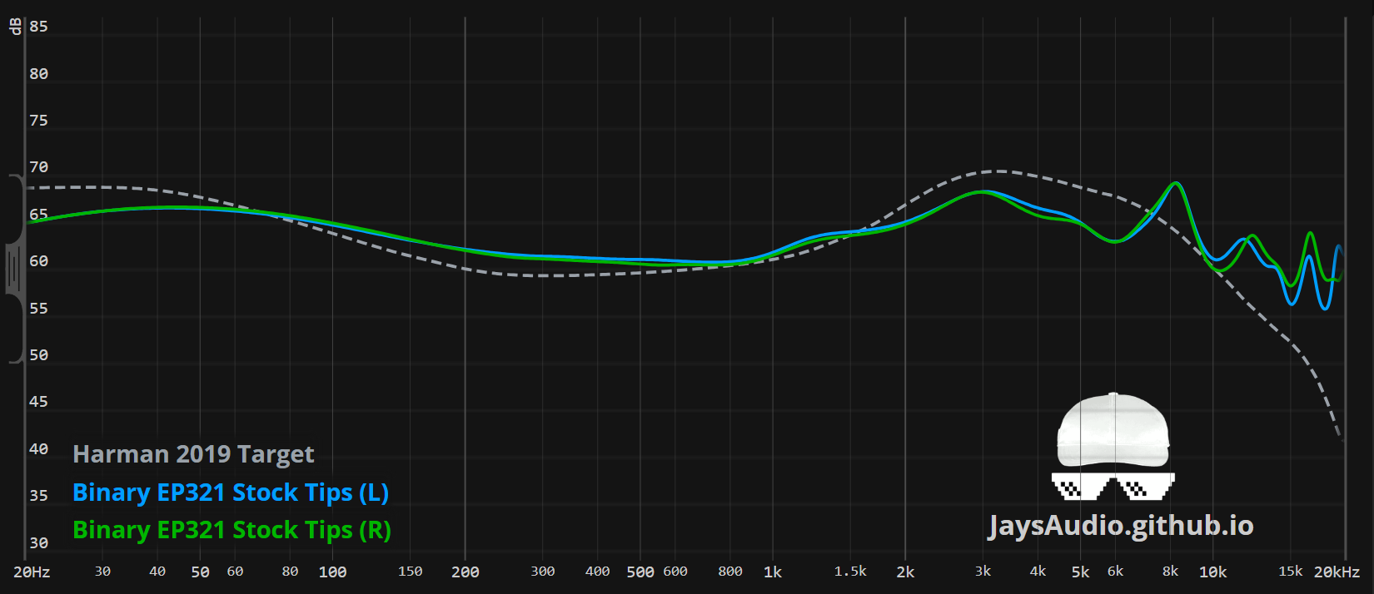This screenshot has width=1374, height=594.
Task: Click the 20kHz frequency axis label
Action: [x=1337, y=572]
